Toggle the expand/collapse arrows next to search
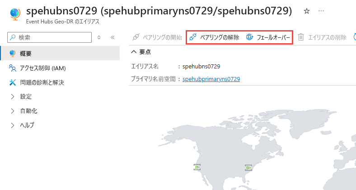Image resolution: width=356 pixels, height=190 pixels. [99, 37]
